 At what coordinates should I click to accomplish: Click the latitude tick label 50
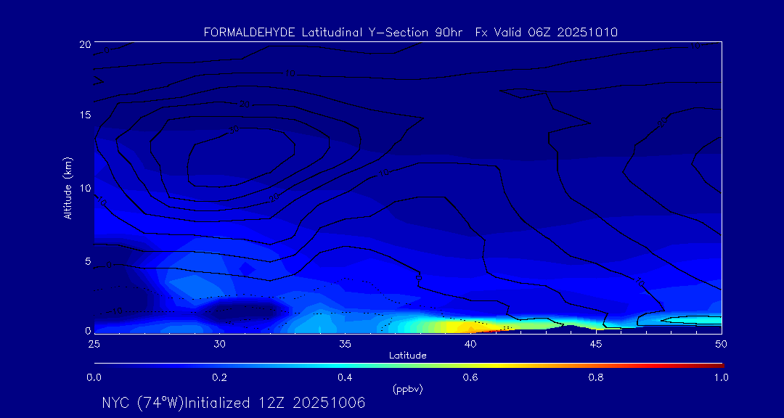722,344
